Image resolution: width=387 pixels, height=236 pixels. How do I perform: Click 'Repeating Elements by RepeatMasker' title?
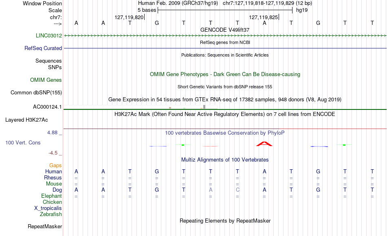click(225, 221)
